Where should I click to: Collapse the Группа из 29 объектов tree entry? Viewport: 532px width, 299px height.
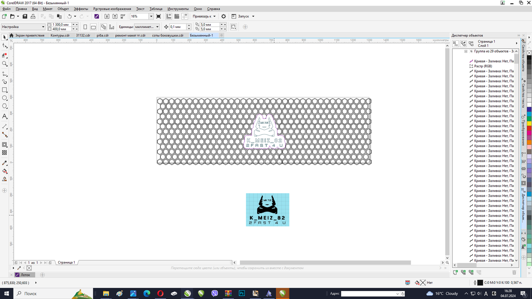[466, 51]
